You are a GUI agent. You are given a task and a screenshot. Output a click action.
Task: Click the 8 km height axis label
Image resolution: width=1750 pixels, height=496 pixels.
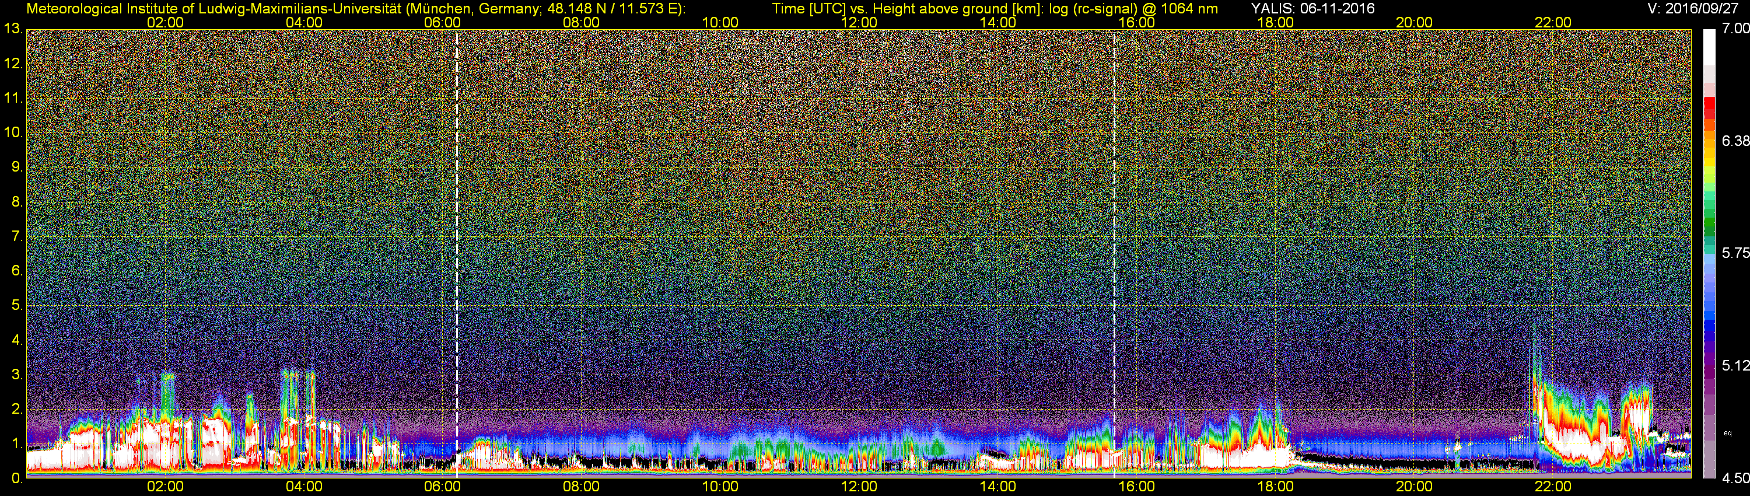pyautogui.click(x=16, y=202)
